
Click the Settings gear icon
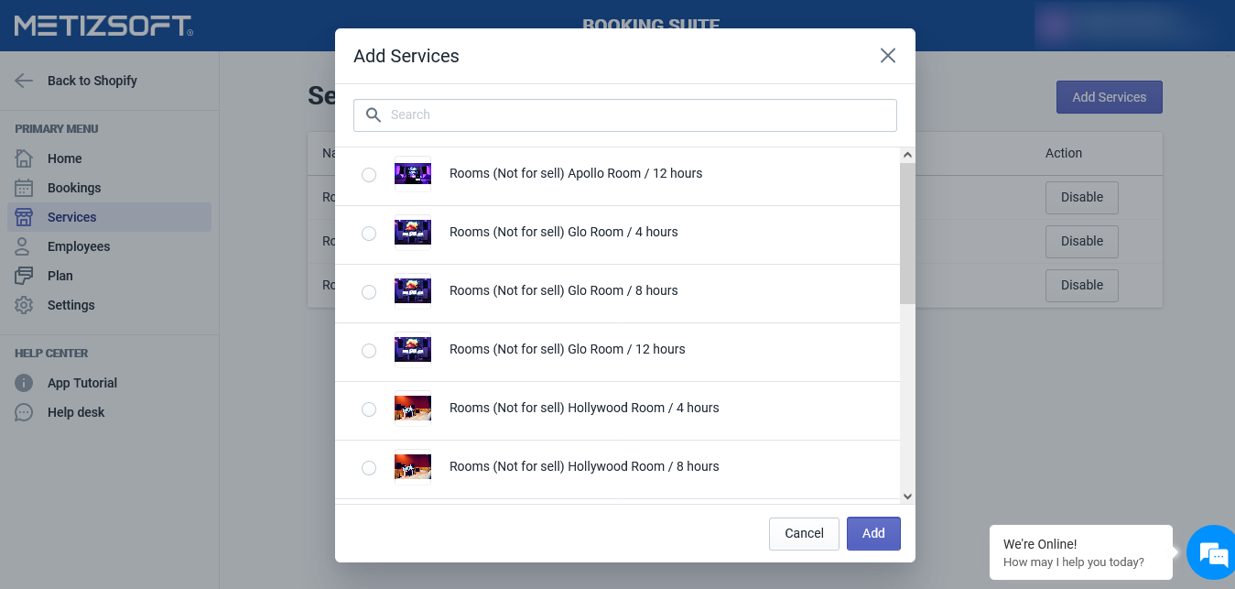[x=25, y=305]
